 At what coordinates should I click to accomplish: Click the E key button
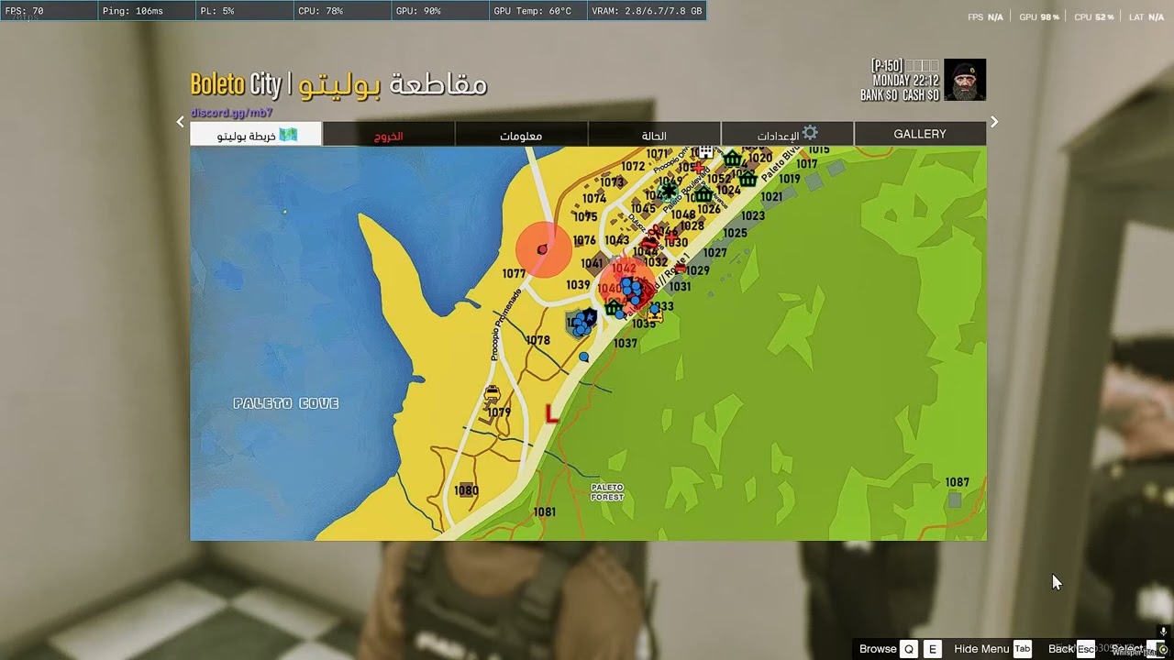coord(932,649)
